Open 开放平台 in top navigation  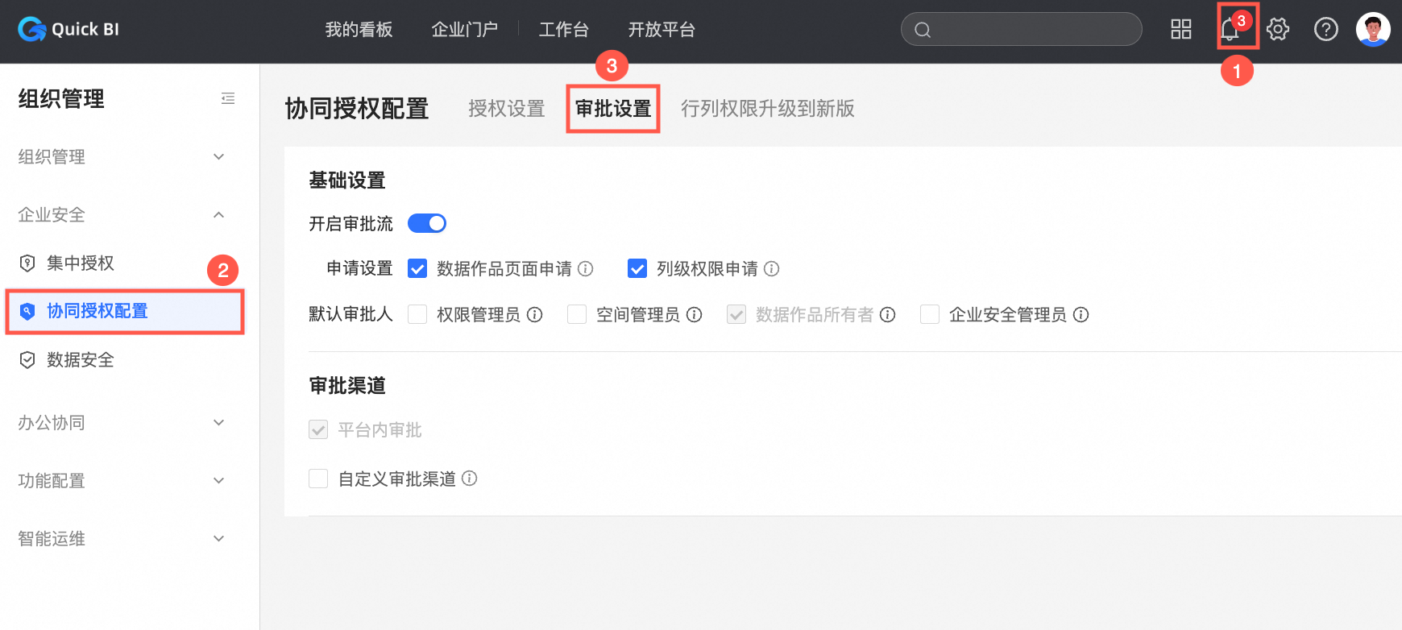click(x=662, y=30)
